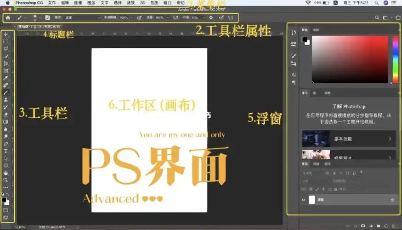Image resolution: width=402 pixels, height=230 pixels.
Task: Select the Path Selection tool
Action: click(6, 158)
